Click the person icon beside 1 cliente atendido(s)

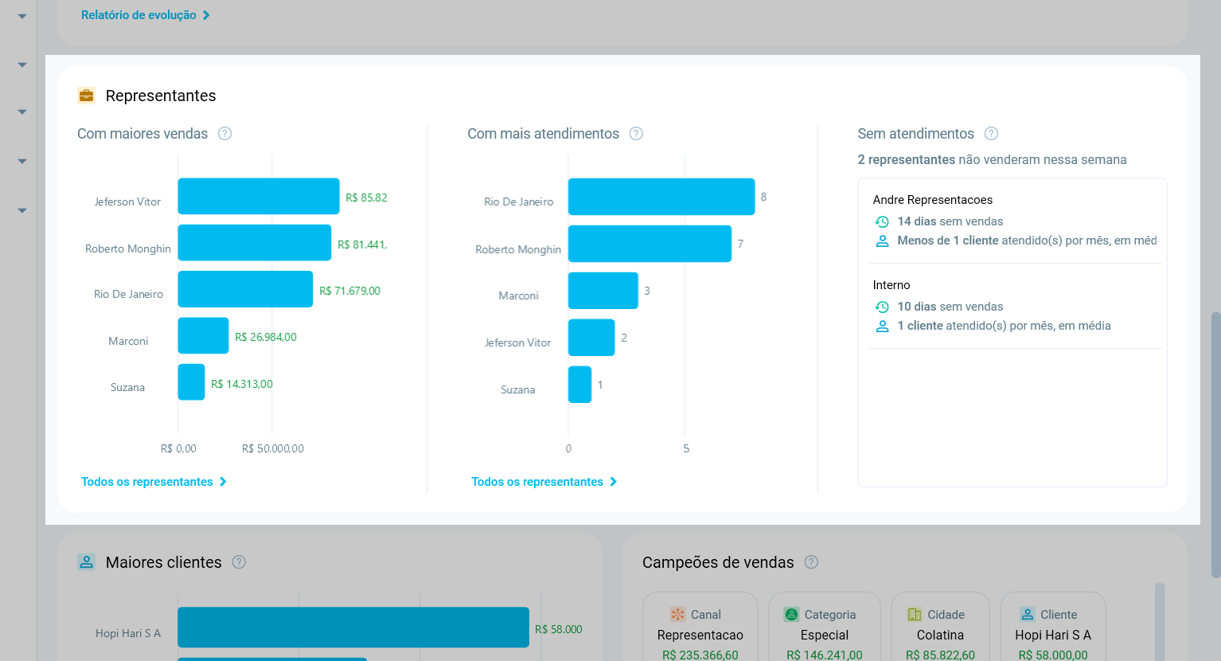[882, 327]
